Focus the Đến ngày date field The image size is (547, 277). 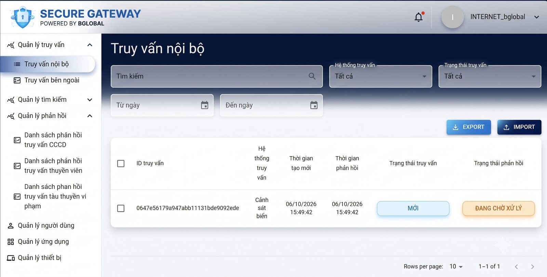pyautogui.click(x=271, y=105)
